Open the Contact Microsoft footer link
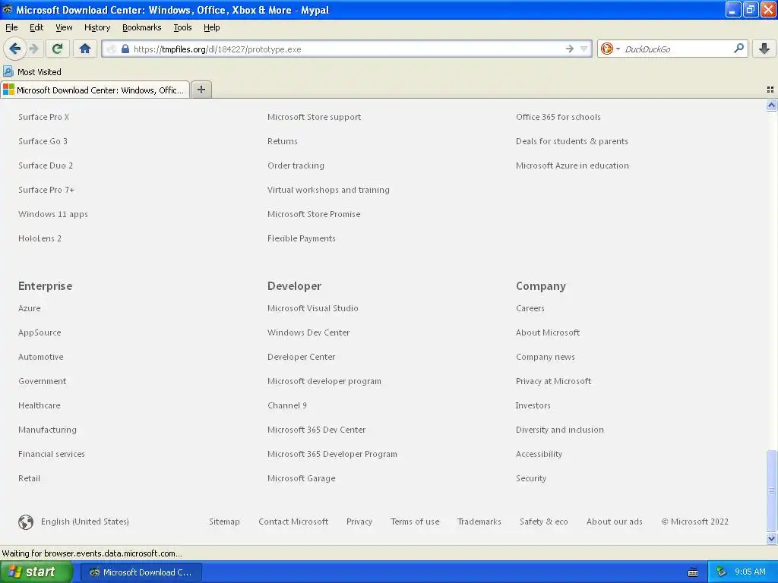Screen dimensions: 778x583 [293, 522]
